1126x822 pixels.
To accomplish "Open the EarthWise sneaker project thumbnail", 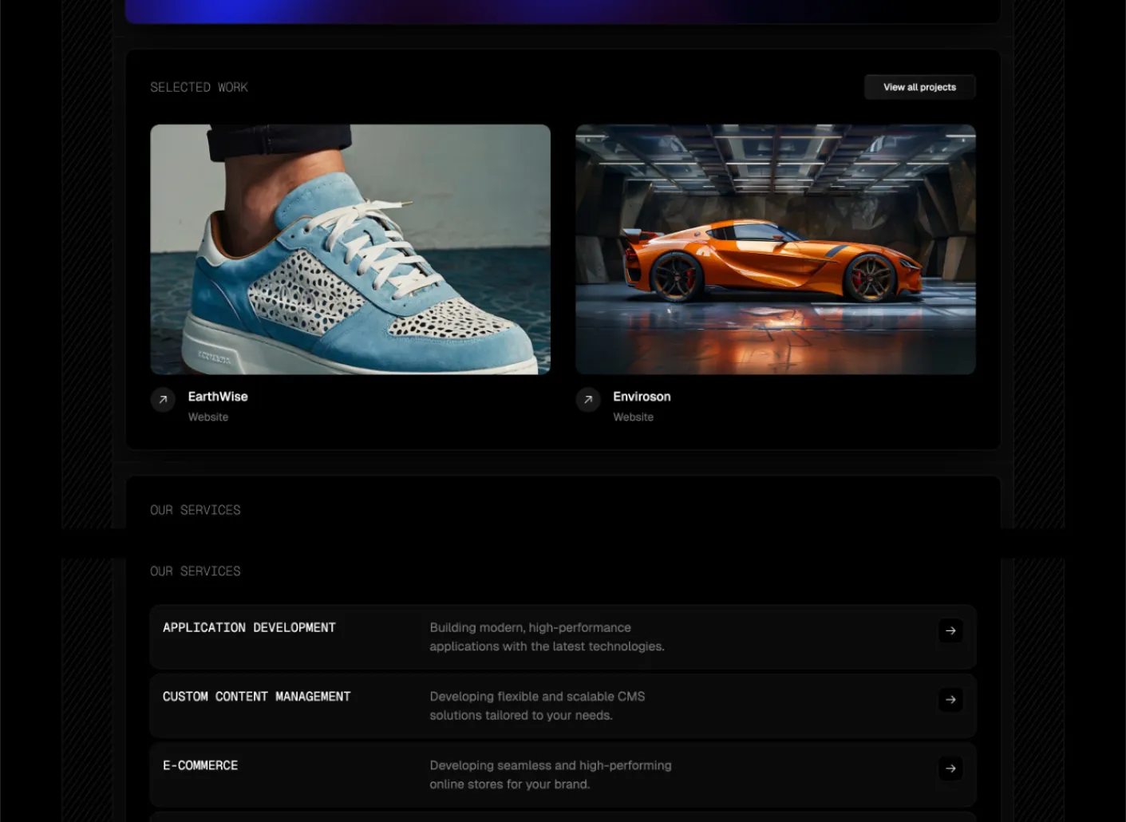I will click(x=350, y=249).
